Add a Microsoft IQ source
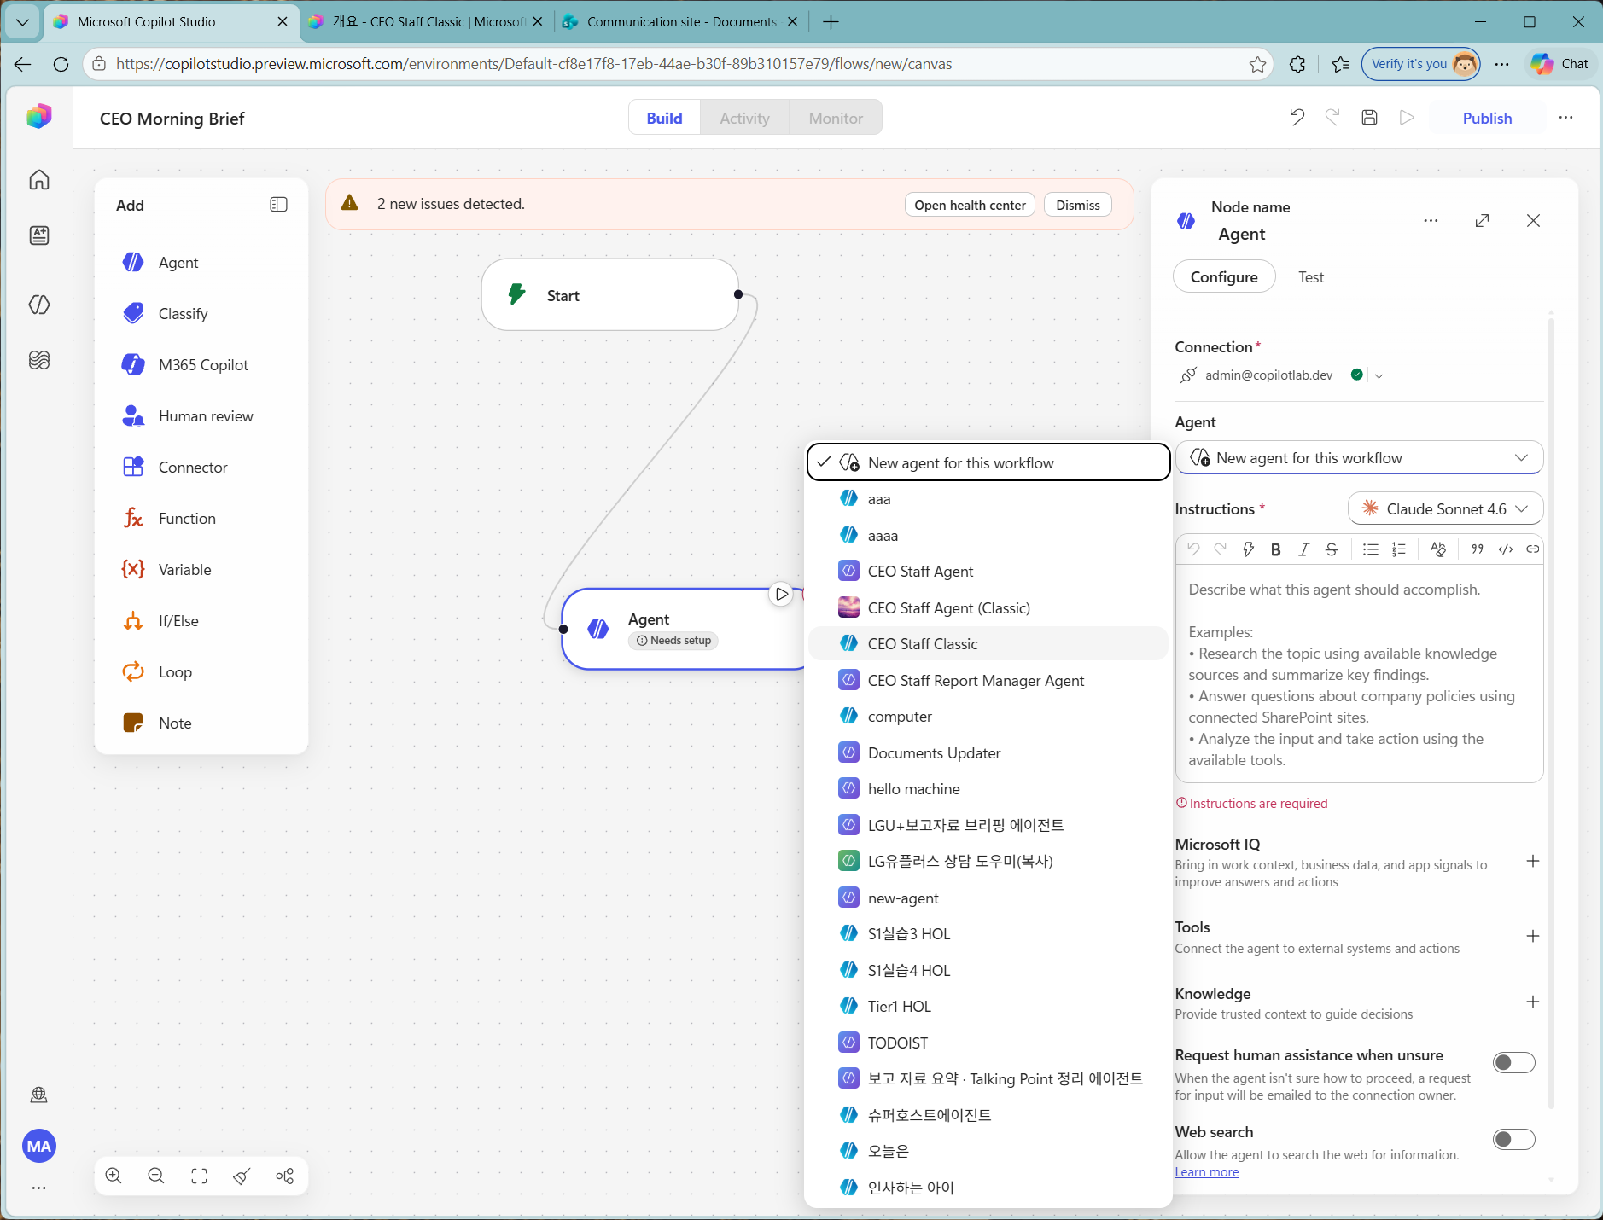 tap(1533, 862)
